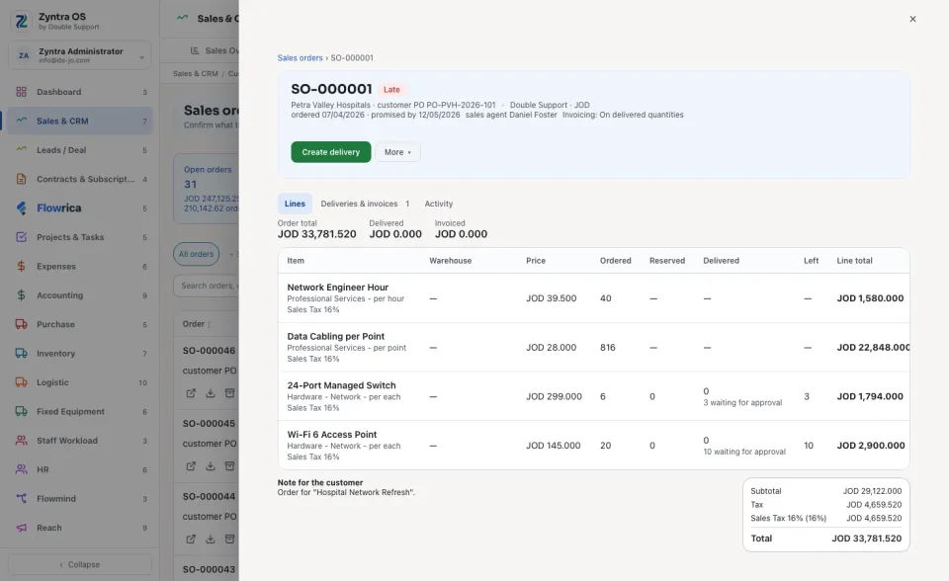Open the Logistic truck icon
The height and width of the screenshot is (581, 949).
[x=21, y=381]
